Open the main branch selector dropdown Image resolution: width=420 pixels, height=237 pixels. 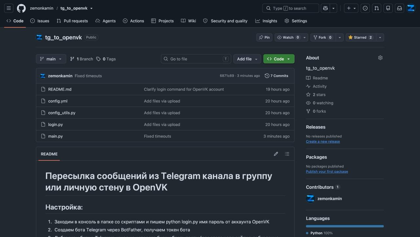click(51, 59)
